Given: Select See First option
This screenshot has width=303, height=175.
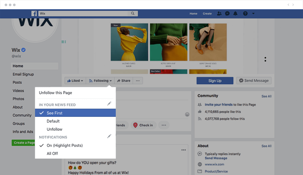Looking at the screenshot, I should pos(75,113).
